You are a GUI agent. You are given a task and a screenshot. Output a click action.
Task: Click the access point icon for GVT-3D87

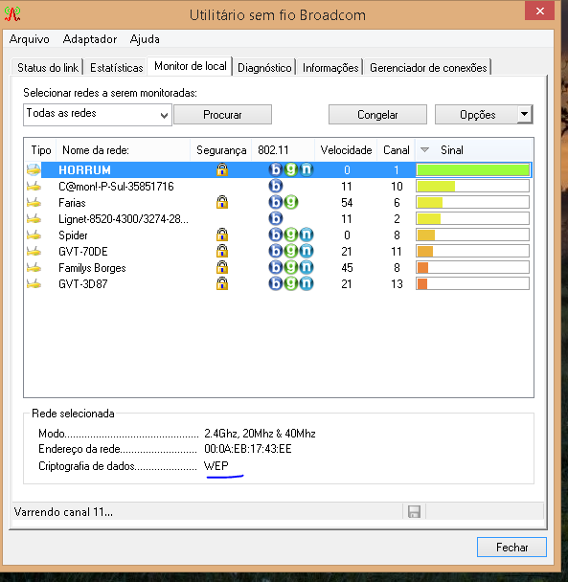click(34, 284)
